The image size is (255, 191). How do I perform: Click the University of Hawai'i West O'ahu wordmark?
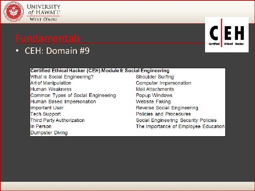(44, 12)
